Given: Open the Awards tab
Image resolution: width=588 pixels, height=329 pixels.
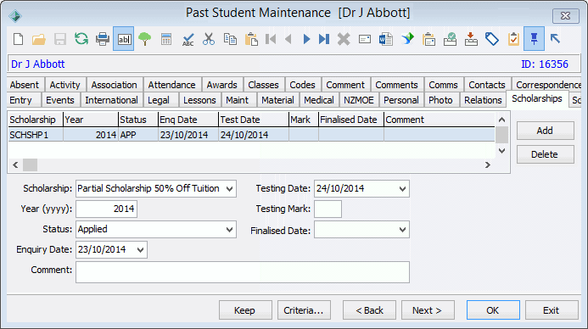Looking at the screenshot, I should coord(222,85).
